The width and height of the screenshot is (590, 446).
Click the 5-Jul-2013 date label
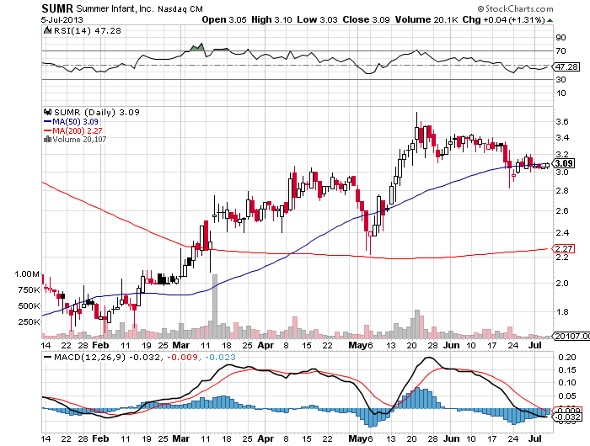62,20
